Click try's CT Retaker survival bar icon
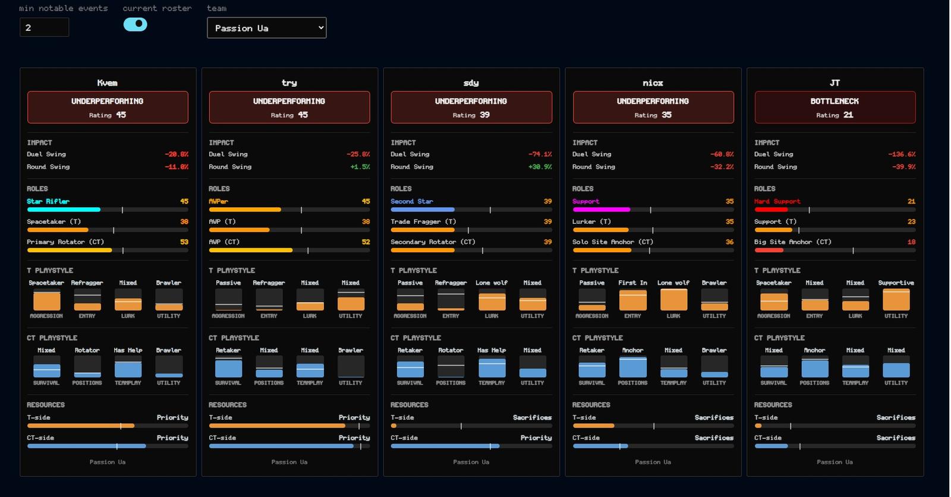 [x=228, y=367]
